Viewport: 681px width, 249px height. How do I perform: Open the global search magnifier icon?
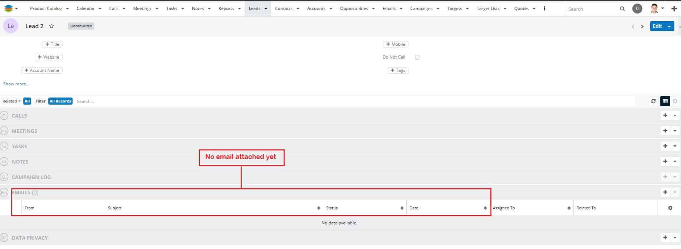pos(622,9)
